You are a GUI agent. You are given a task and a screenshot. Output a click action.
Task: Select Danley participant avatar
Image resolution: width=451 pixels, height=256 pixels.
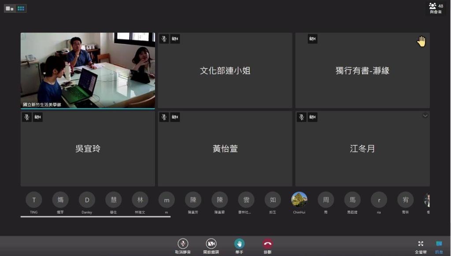pyautogui.click(x=87, y=200)
